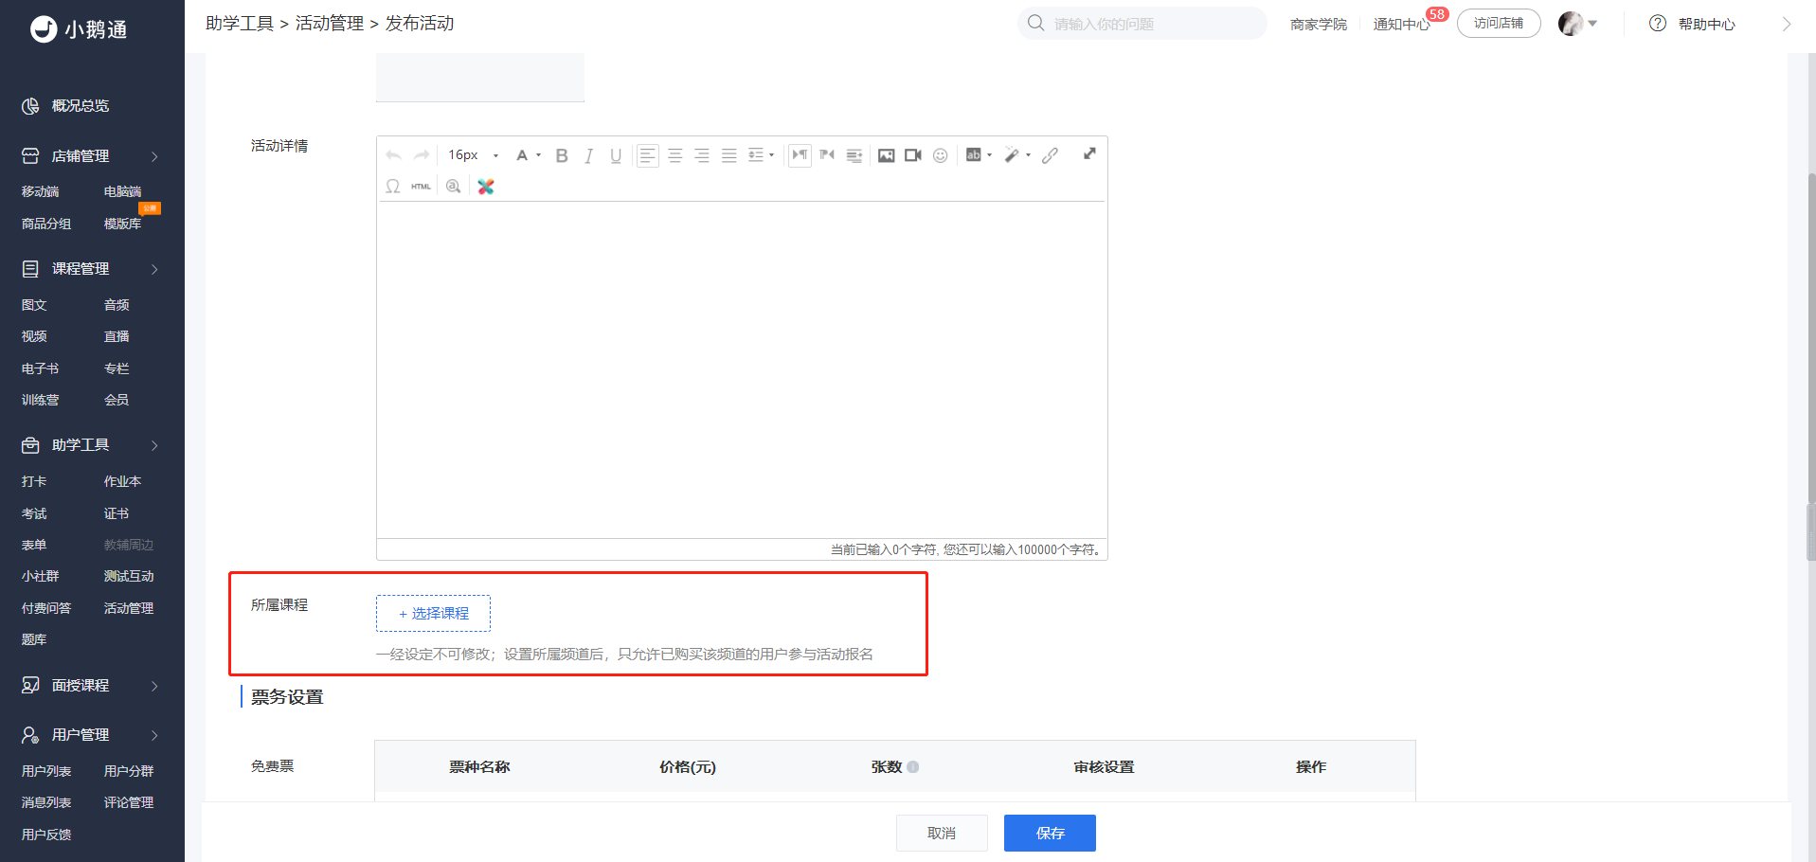Align text left in the editor
The height and width of the screenshot is (862, 1816).
pyautogui.click(x=648, y=155)
